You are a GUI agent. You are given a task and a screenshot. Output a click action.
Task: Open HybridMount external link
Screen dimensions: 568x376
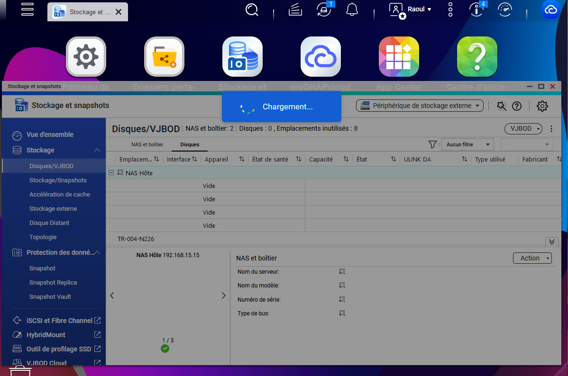click(x=97, y=335)
